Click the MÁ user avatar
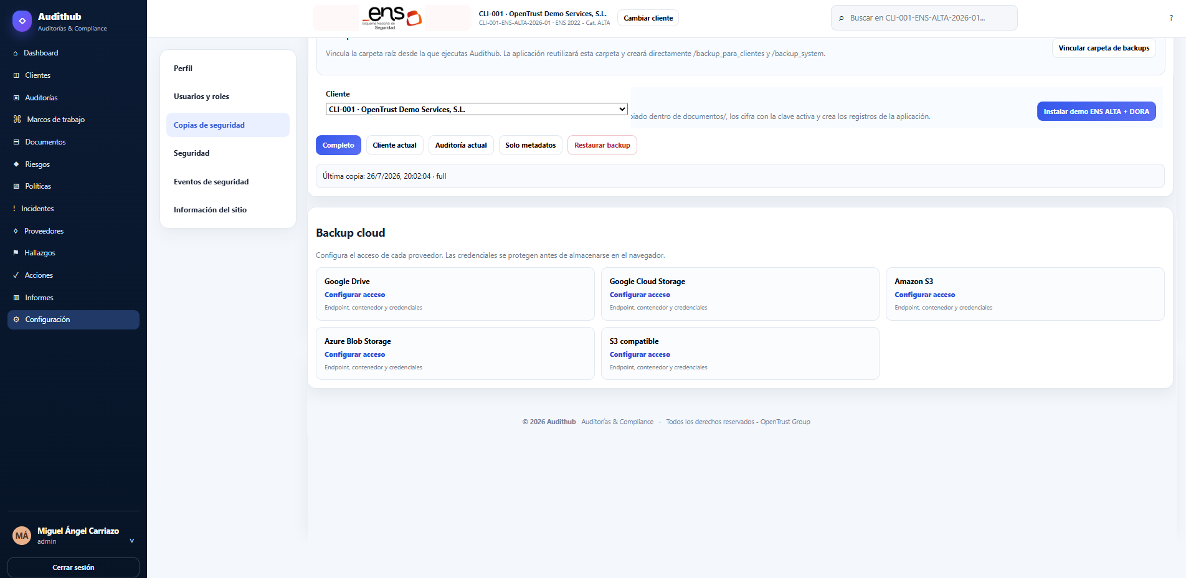 pos(22,536)
